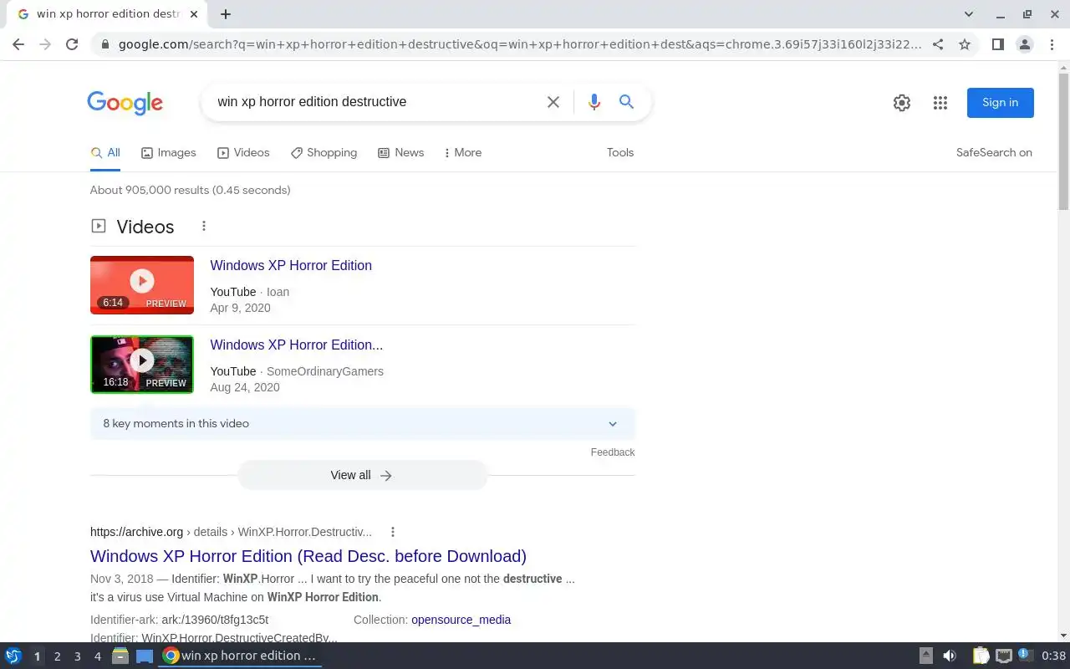Switch to the Shopping tab
Screen dimensions: 1070x669
click(324, 153)
